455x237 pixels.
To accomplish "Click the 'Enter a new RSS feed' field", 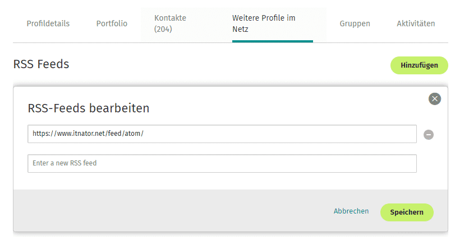I will [x=222, y=164].
